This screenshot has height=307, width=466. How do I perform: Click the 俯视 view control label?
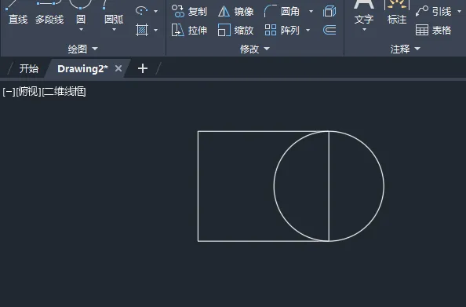tap(28, 91)
